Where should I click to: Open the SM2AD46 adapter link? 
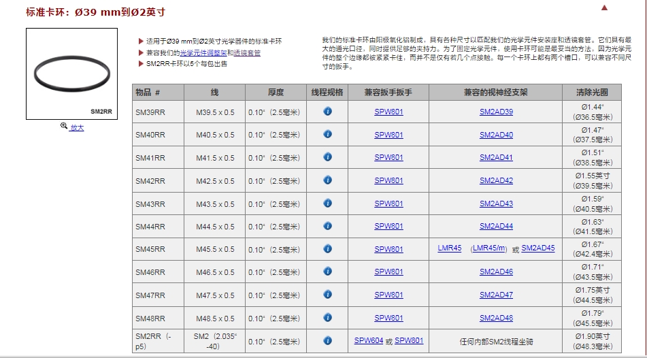click(x=496, y=272)
